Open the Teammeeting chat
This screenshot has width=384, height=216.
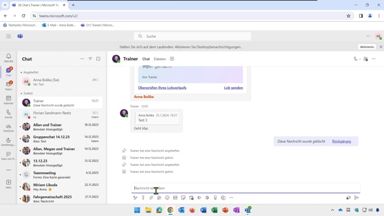60,175
